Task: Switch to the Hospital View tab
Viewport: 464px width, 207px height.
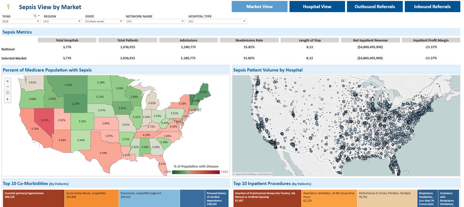Action: click(317, 7)
